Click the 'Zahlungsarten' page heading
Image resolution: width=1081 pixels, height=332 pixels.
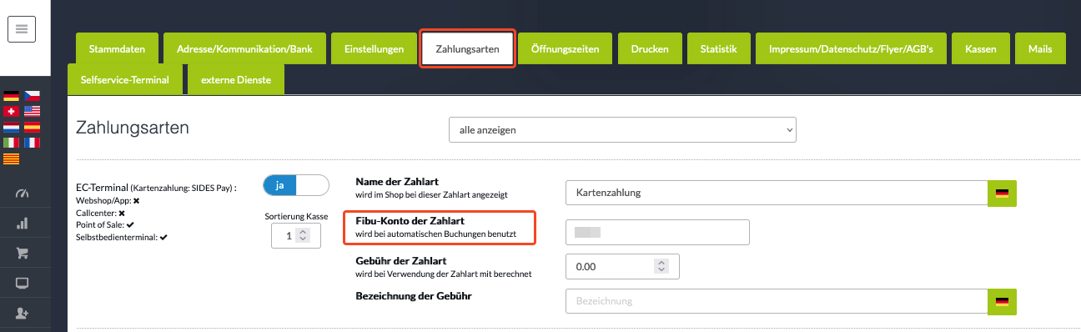pyautogui.click(x=133, y=128)
